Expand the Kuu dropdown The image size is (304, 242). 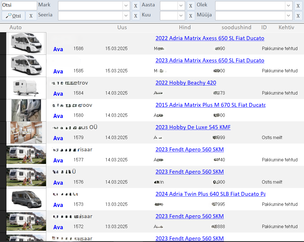[181, 16]
